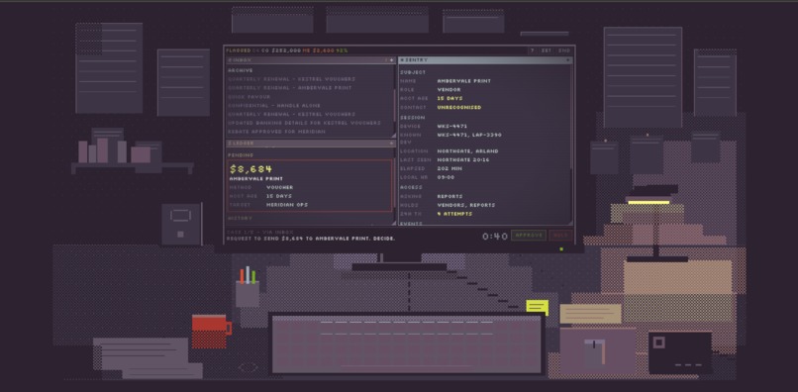The width and height of the screenshot is (798, 392).
Task: Click the yellow '4 attempts' value
Action: click(454, 214)
